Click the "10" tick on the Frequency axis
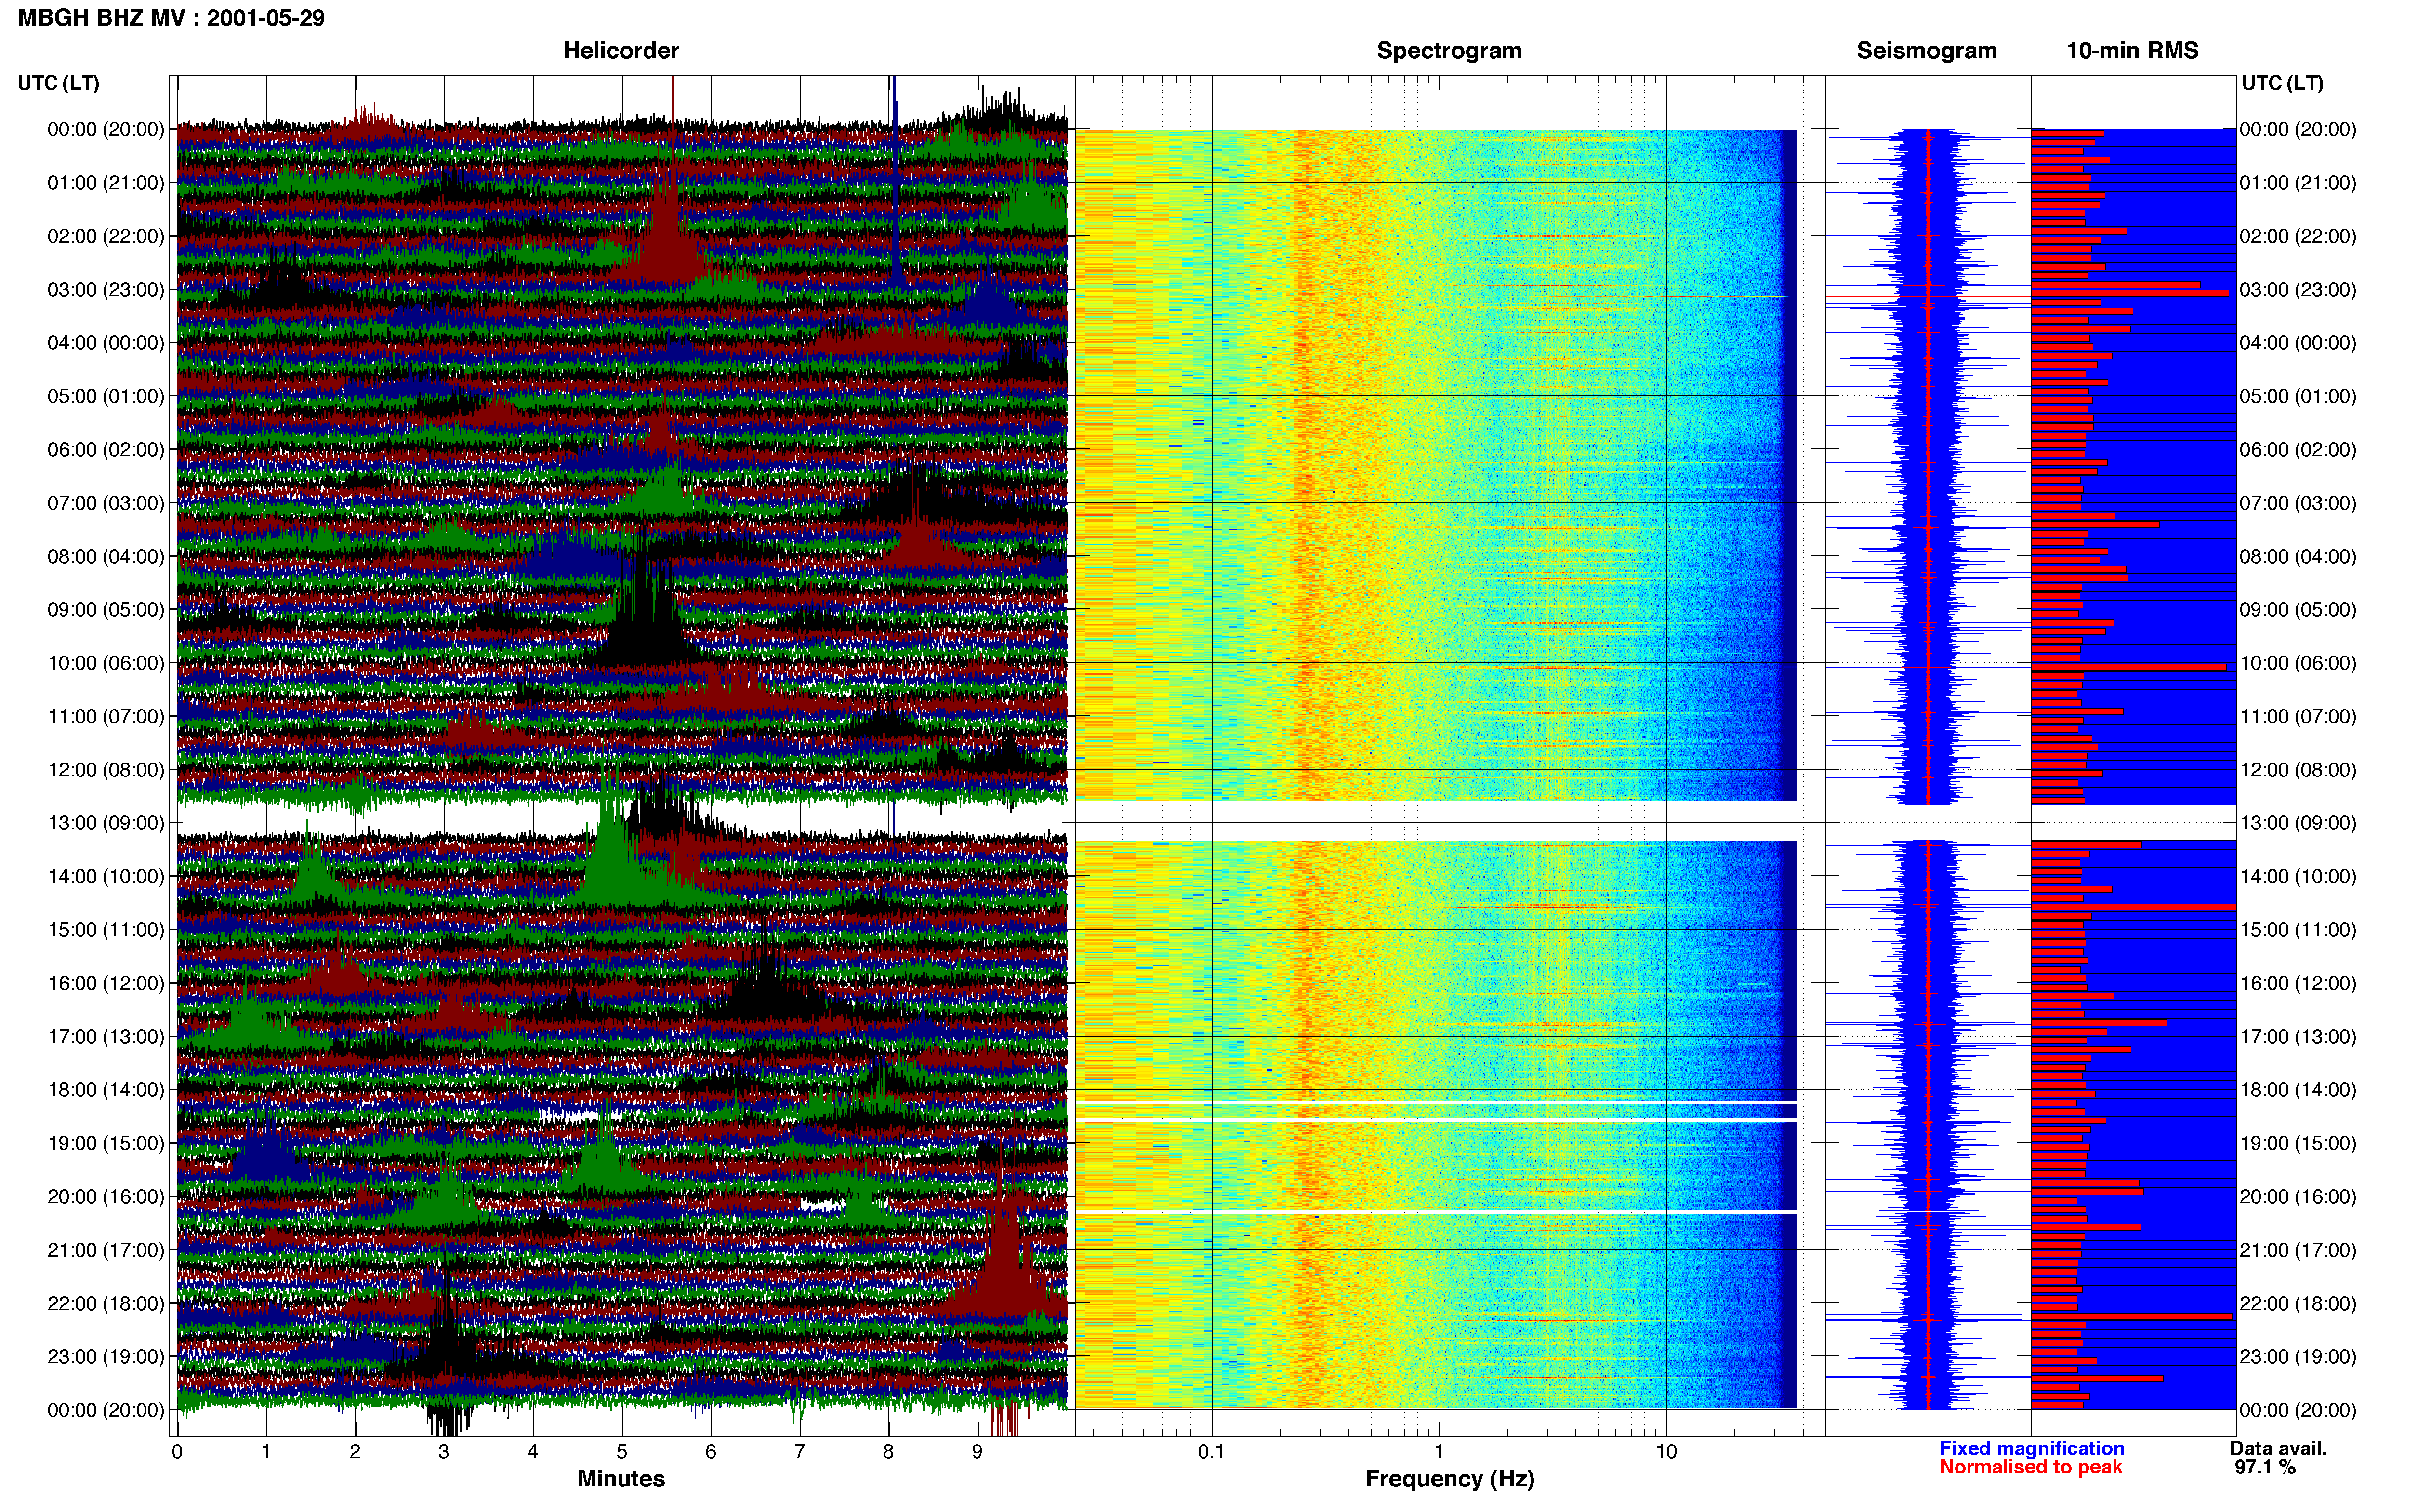The image size is (2418, 1512). pyautogui.click(x=1666, y=1452)
